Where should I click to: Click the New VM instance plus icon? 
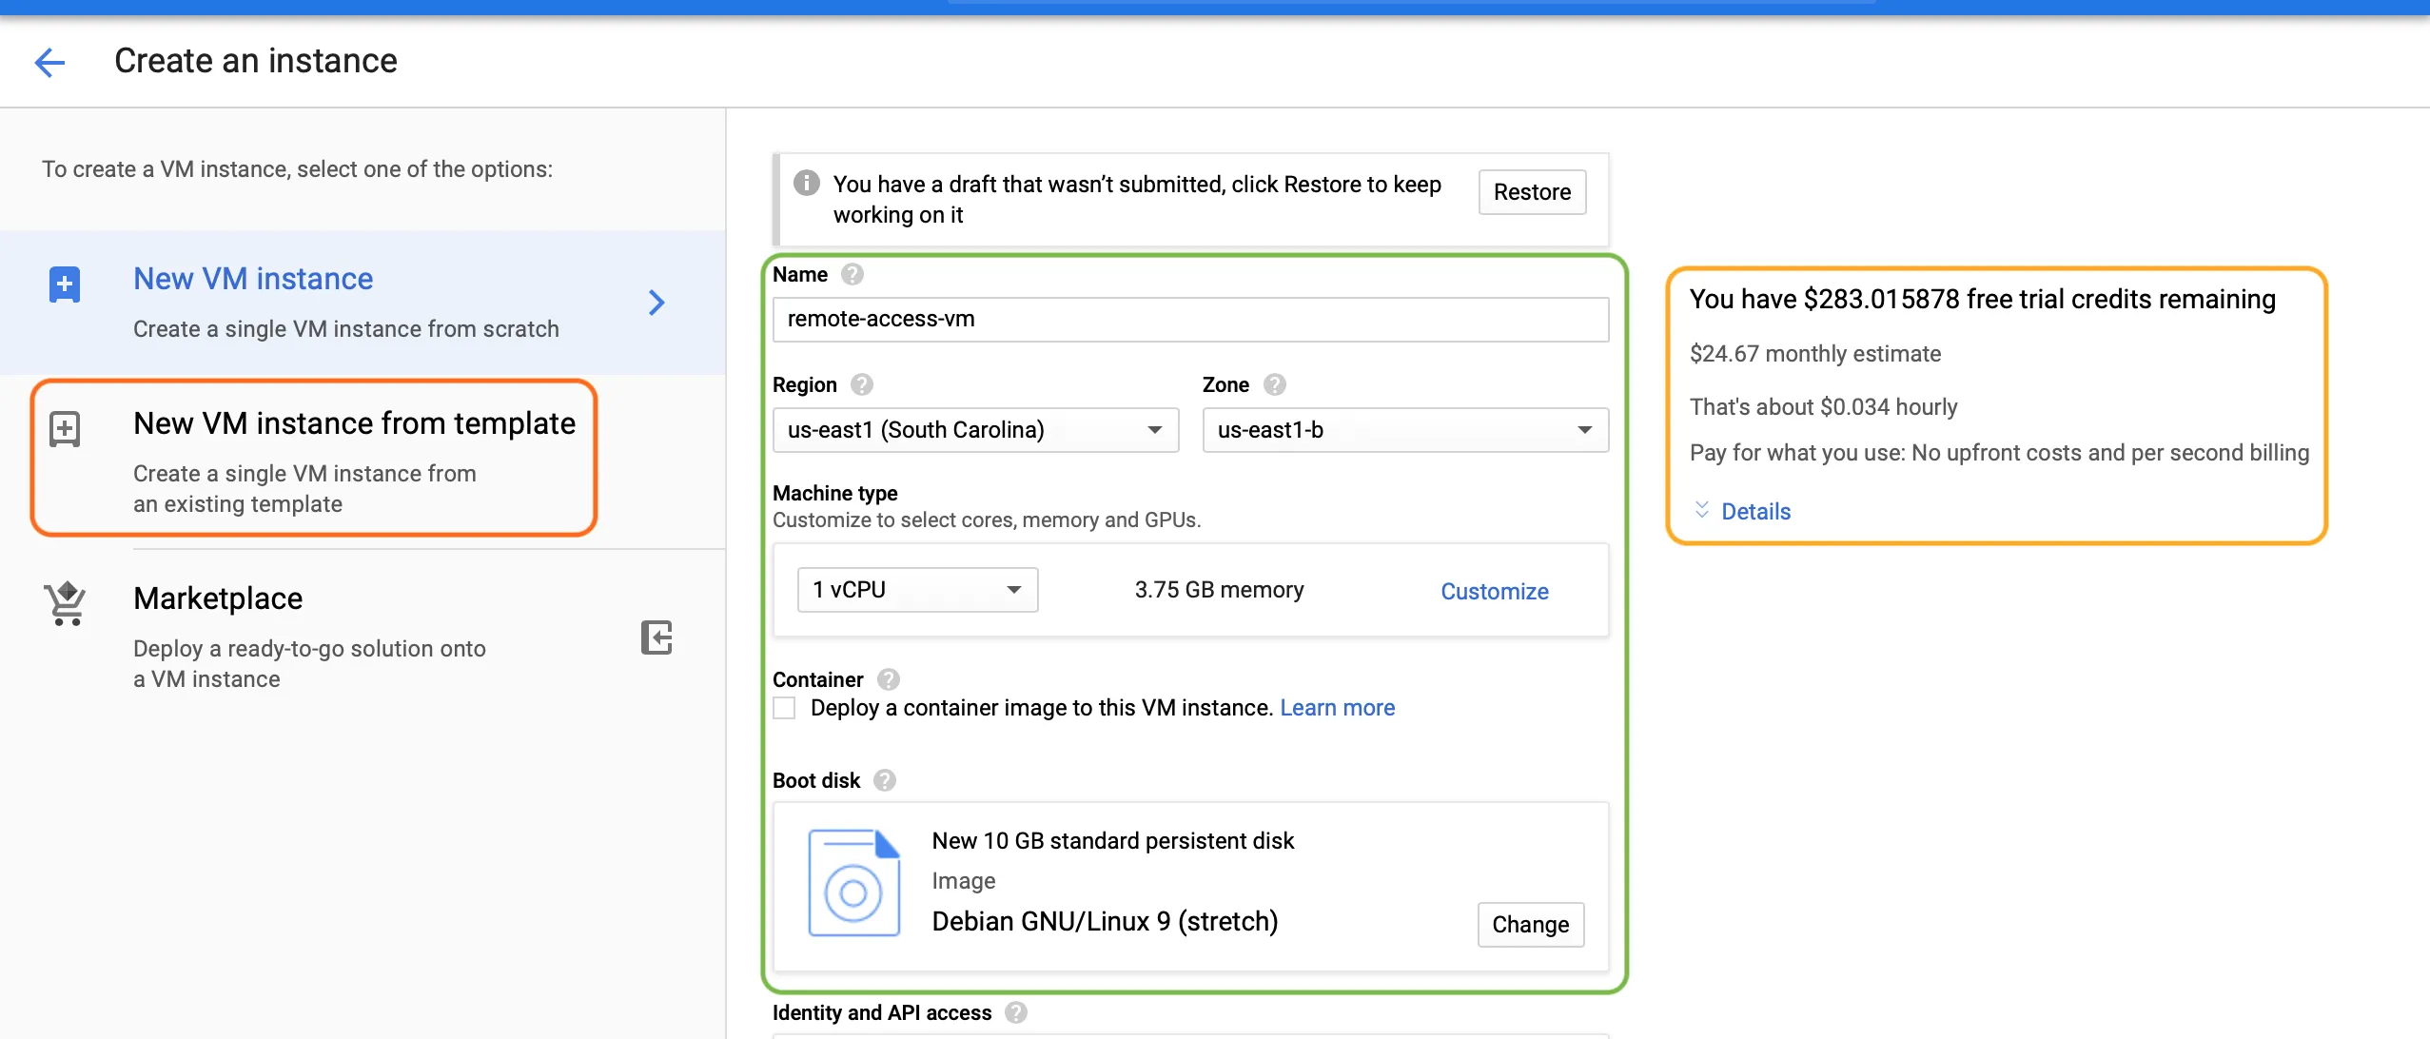pos(65,284)
